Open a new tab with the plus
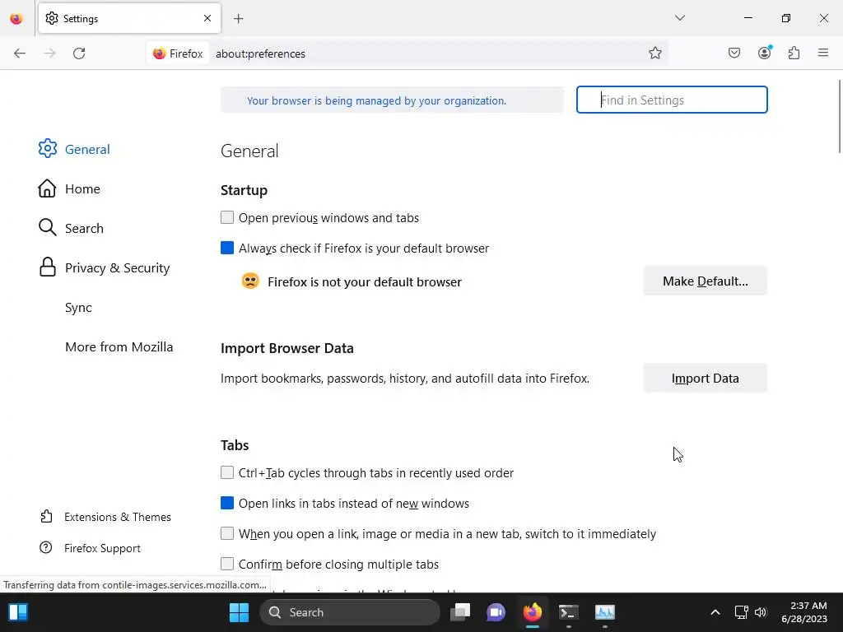The image size is (843, 632). pyautogui.click(x=238, y=19)
